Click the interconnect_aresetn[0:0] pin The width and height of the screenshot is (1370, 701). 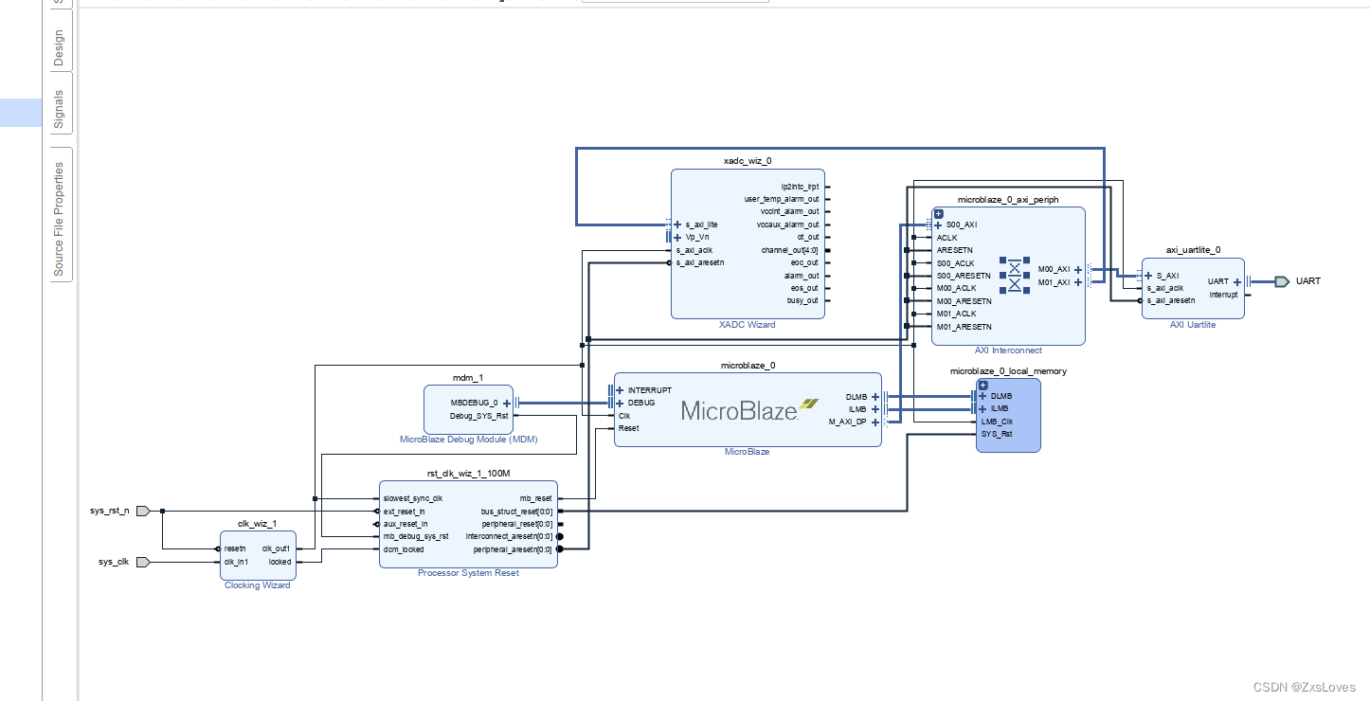[x=510, y=536]
